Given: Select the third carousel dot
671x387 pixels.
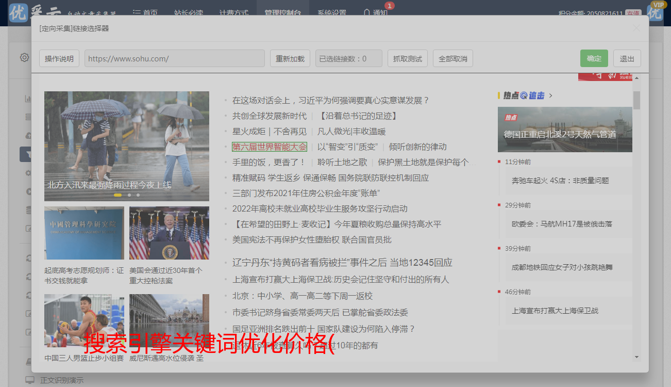Looking at the screenshot, I should 138,195.
